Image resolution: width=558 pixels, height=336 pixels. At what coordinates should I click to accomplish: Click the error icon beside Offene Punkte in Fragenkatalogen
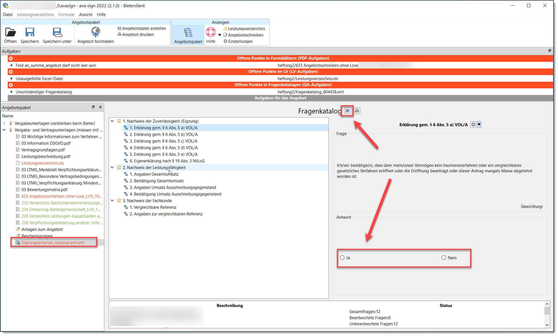(11, 85)
